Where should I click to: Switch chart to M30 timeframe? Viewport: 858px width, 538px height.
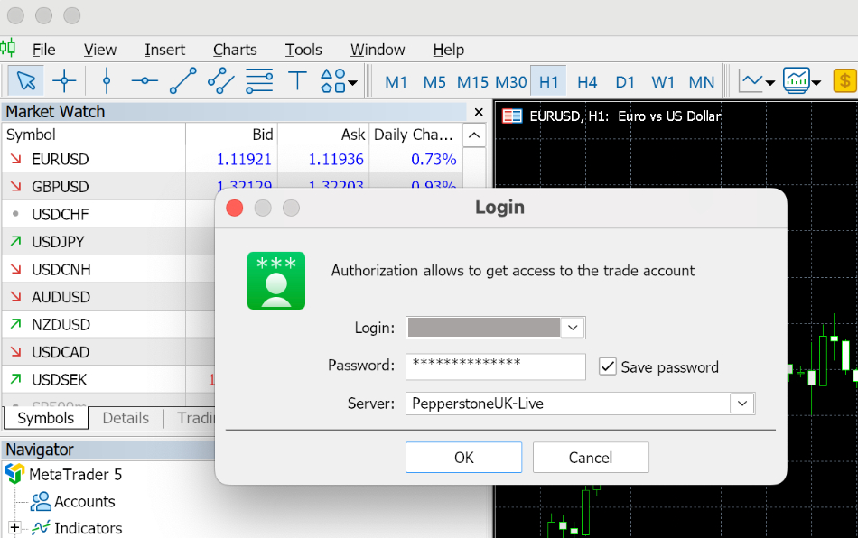tap(511, 82)
